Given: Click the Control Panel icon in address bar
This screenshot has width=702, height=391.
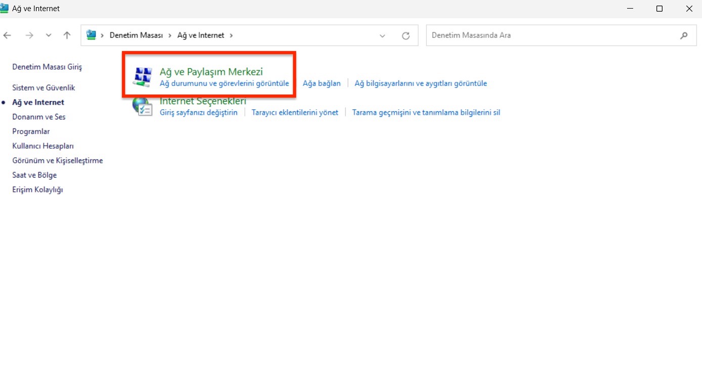Looking at the screenshot, I should (x=91, y=35).
